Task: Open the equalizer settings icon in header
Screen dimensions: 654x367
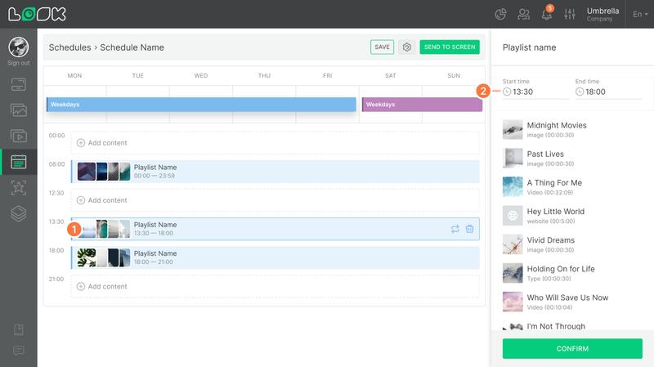Action: (569, 14)
